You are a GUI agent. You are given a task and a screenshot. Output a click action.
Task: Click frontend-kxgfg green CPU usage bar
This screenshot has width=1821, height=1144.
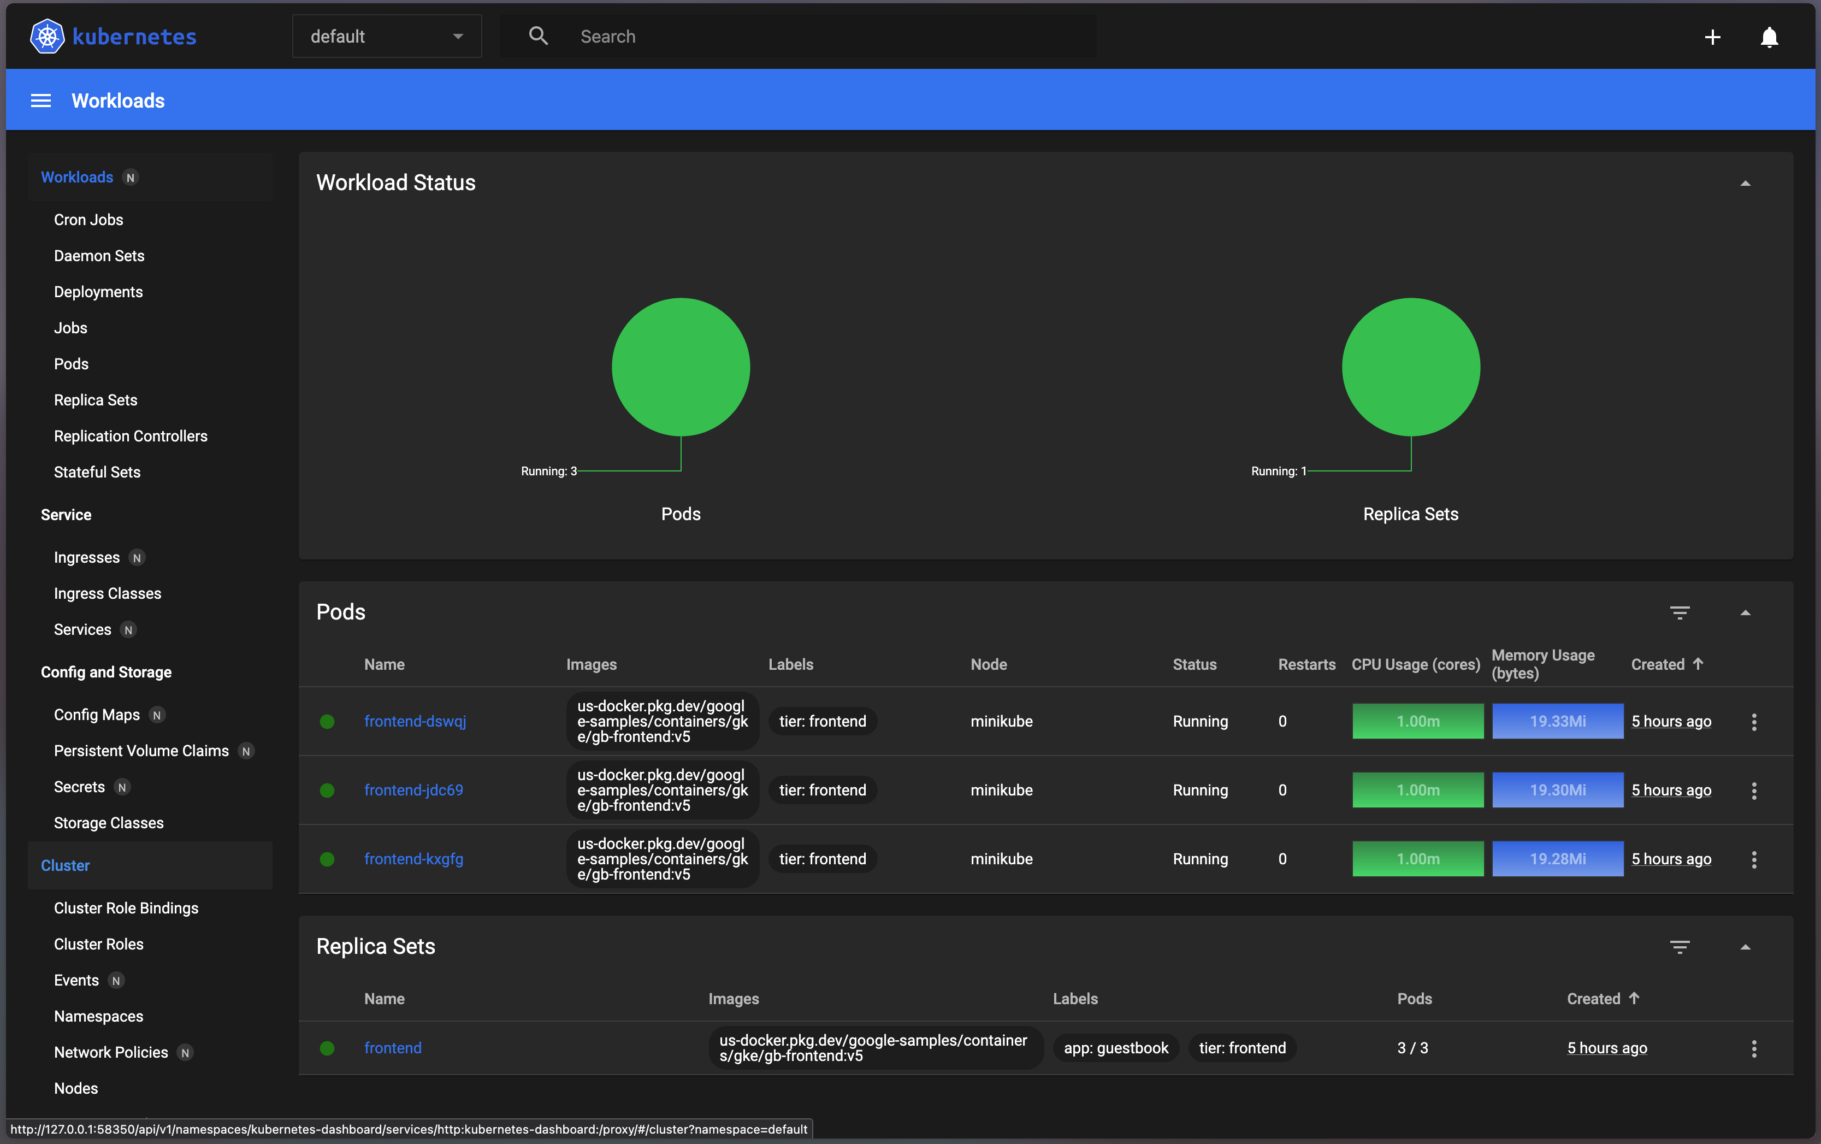click(x=1417, y=859)
